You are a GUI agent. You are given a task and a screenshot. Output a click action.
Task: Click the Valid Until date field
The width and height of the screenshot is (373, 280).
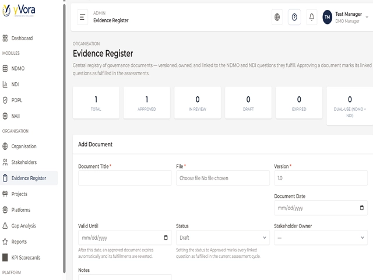pyautogui.click(x=125, y=237)
